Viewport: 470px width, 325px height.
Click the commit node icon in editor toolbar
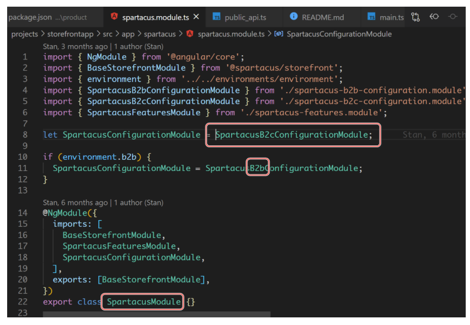[453, 17]
